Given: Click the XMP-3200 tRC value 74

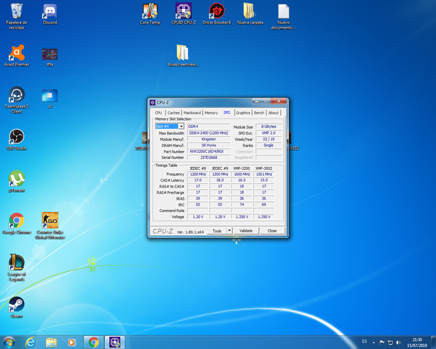Looking at the screenshot, I should (242, 204).
